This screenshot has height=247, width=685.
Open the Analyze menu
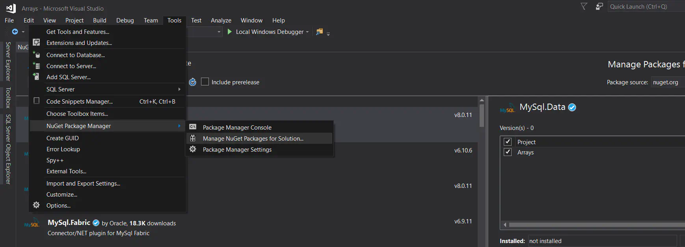(221, 20)
